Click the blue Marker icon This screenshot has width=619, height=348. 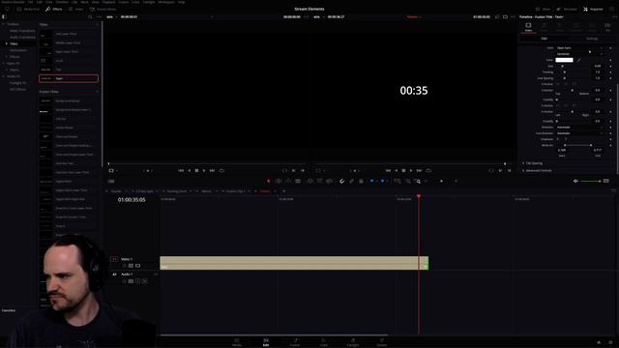tap(382, 181)
